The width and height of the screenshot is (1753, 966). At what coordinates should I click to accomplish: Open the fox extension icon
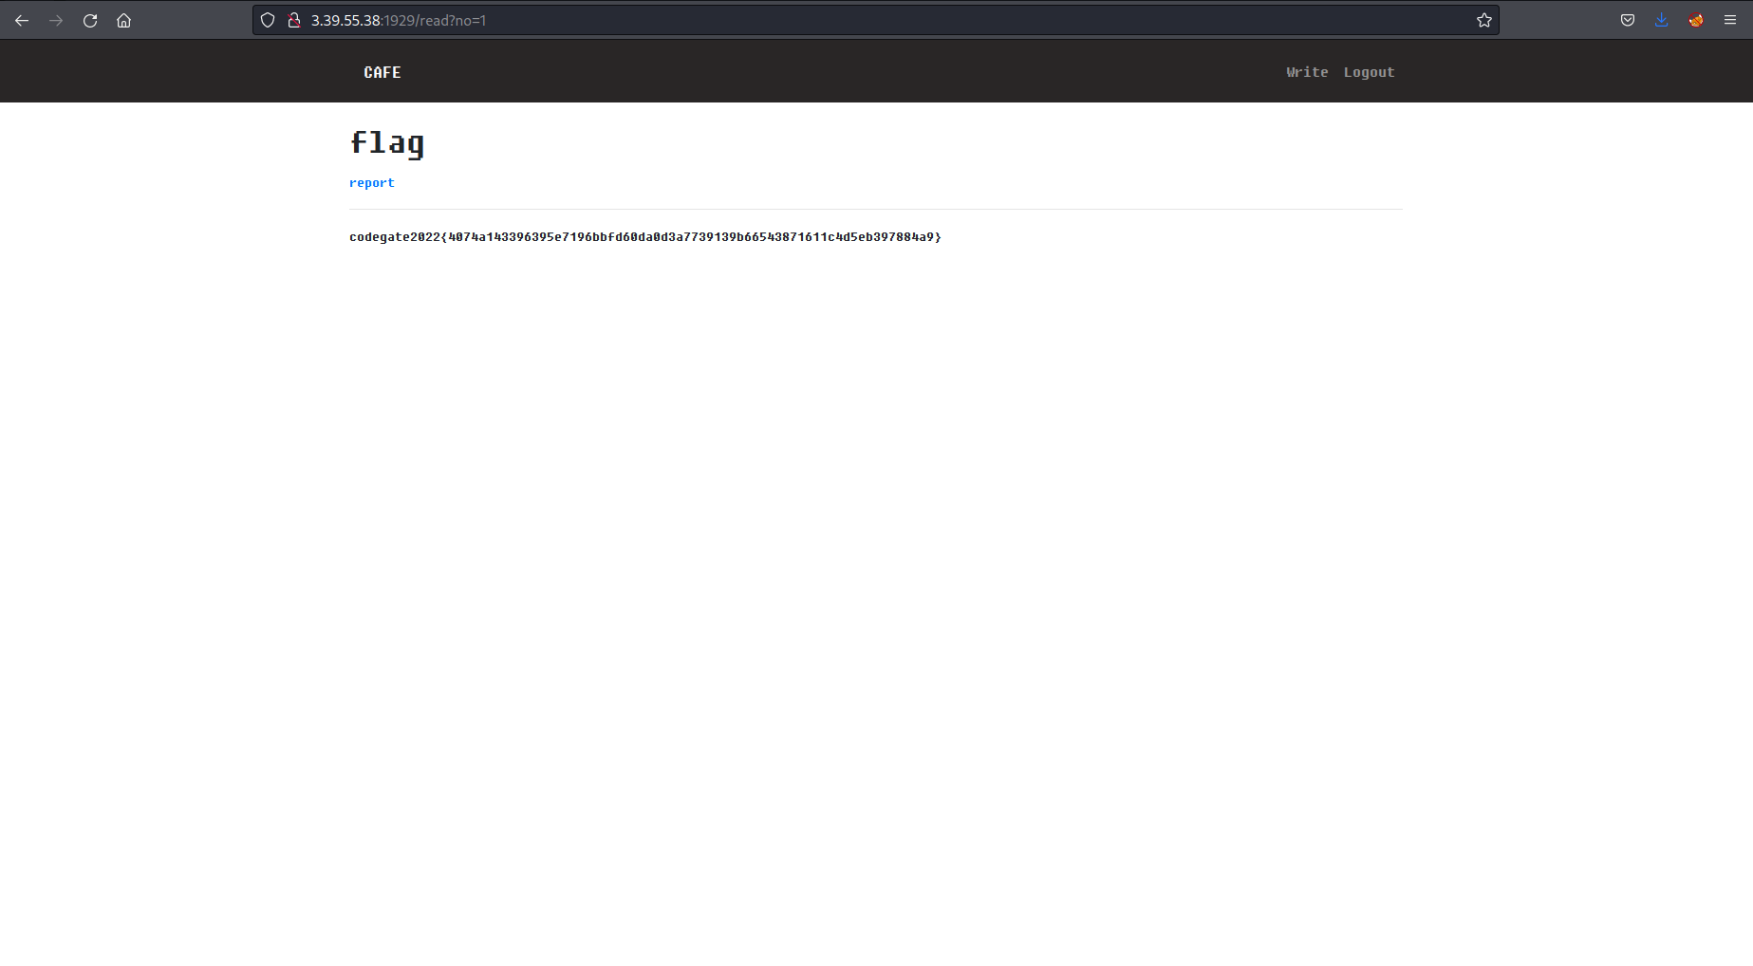pos(1696,20)
